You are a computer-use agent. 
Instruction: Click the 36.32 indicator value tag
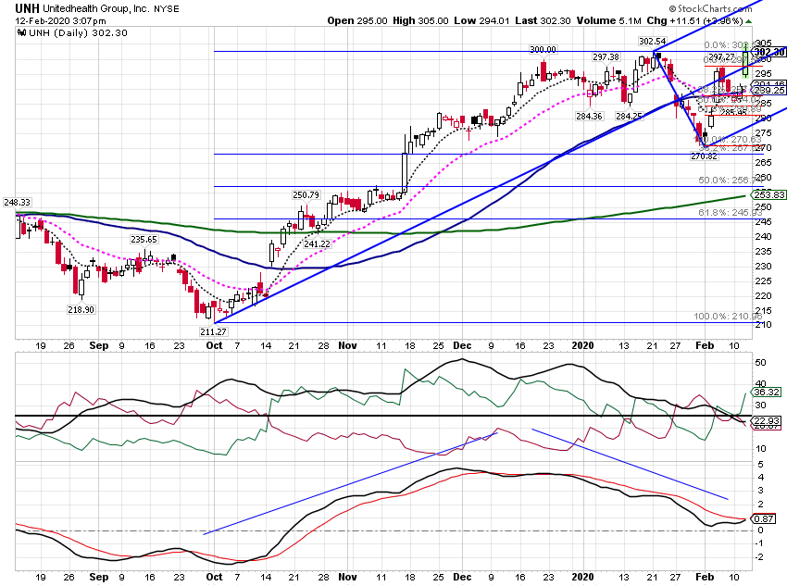pyautogui.click(x=767, y=392)
